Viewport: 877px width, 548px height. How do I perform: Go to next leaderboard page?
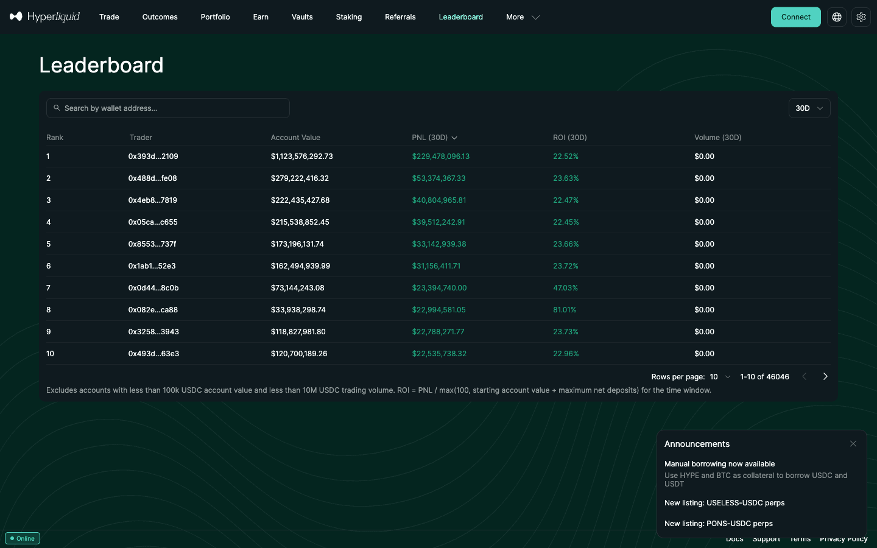click(825, 377)
